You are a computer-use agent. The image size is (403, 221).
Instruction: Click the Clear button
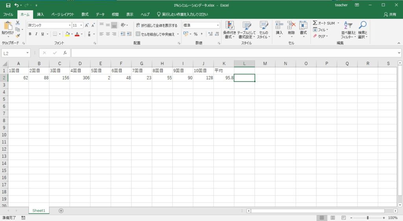(x=320, y=36)
